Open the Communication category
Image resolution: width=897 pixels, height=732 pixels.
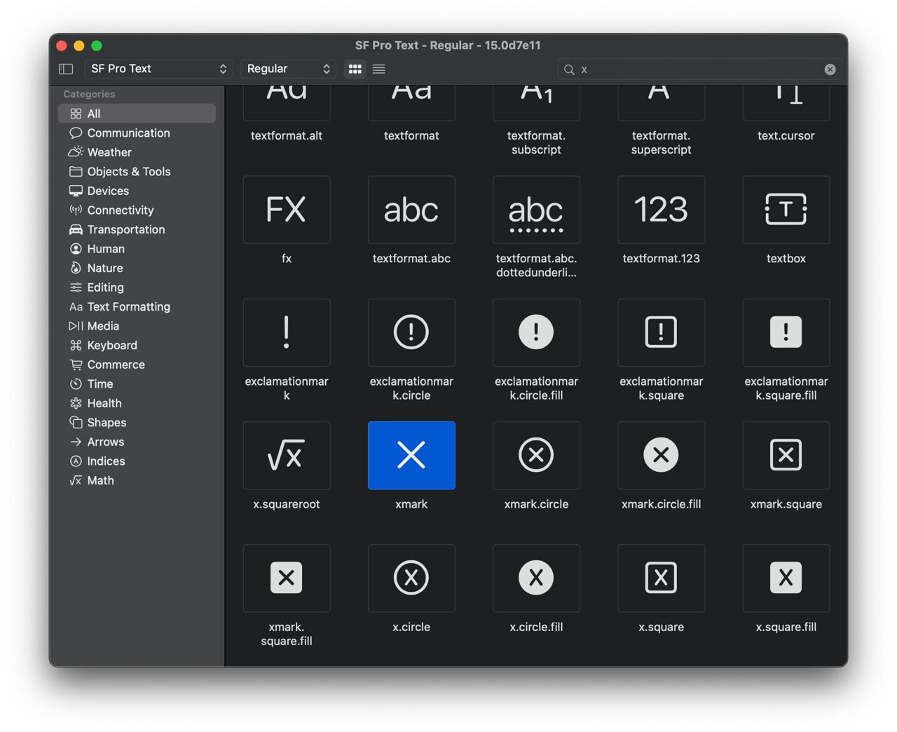137,133
